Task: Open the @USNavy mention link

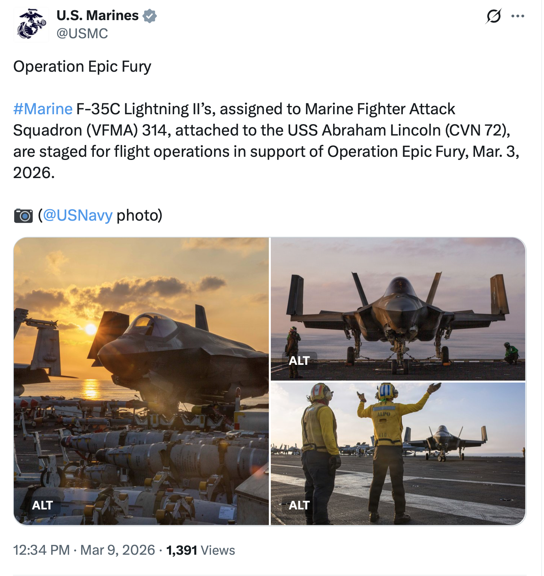Action: (x=78, y=215)
